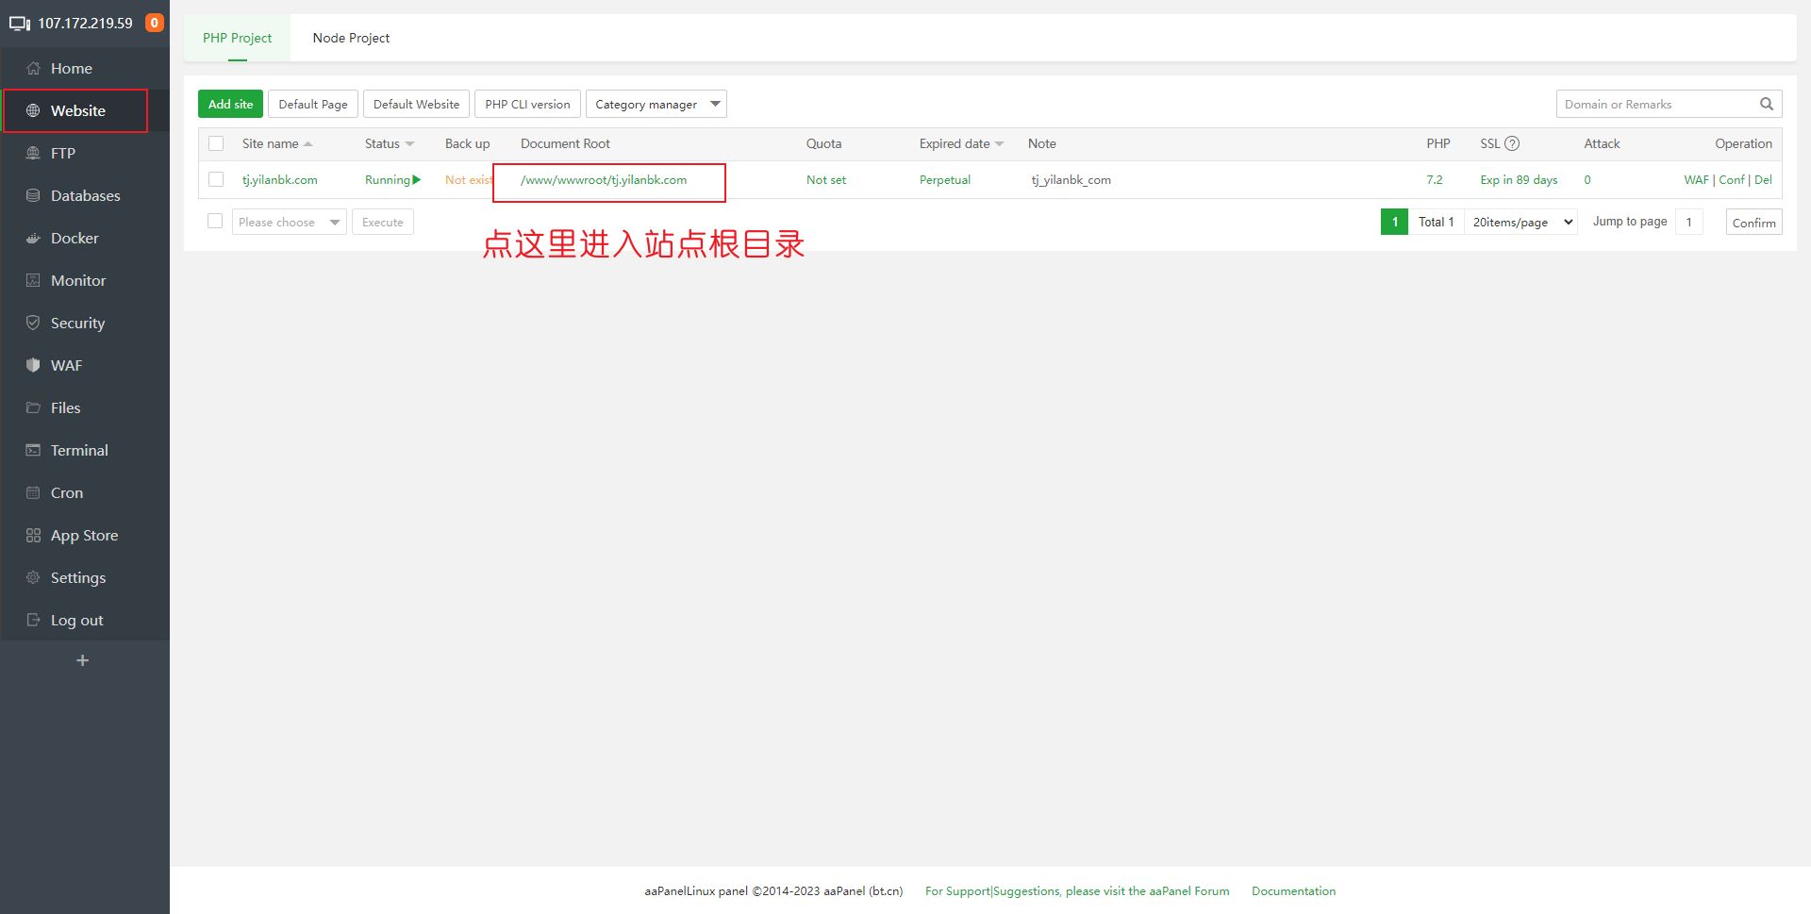Click the Add site button
This screenshot has height=914, width=1811.
[230, 104]
